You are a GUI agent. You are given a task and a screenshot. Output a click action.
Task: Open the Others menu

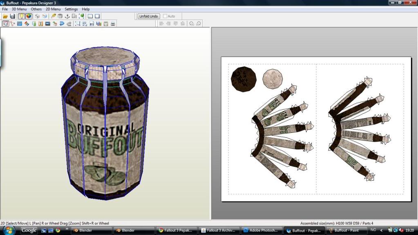tap(36, 9)
